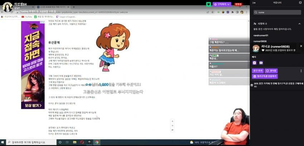Click the browser reload icon
Screen dimensions: 304x146
(12, 12)
